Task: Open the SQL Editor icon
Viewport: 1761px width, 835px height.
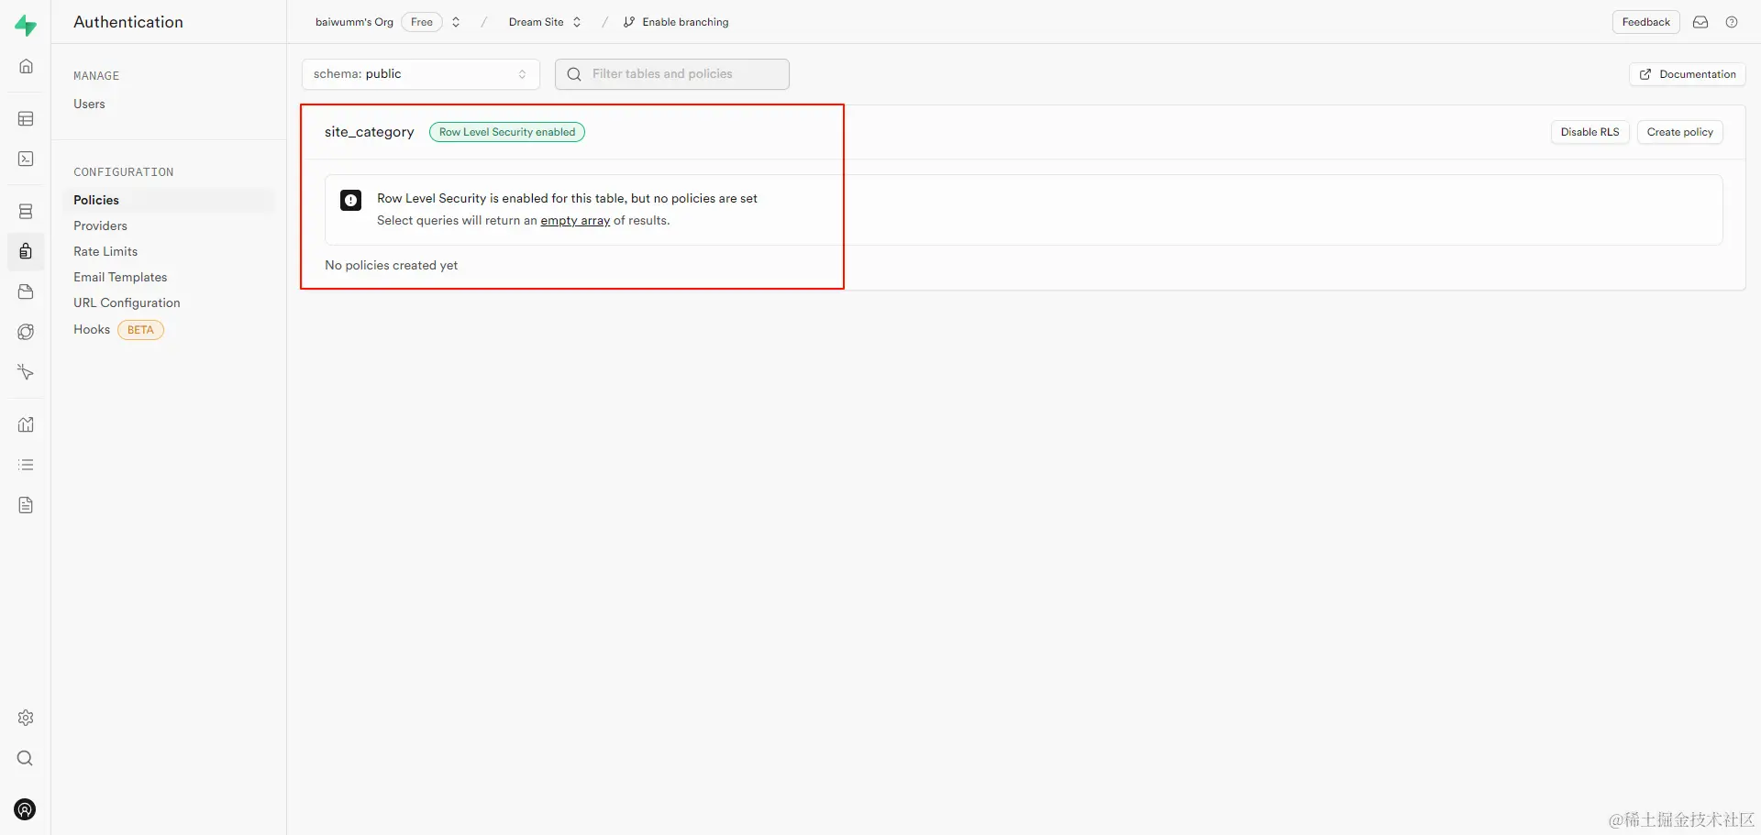Action: (26, 159)
